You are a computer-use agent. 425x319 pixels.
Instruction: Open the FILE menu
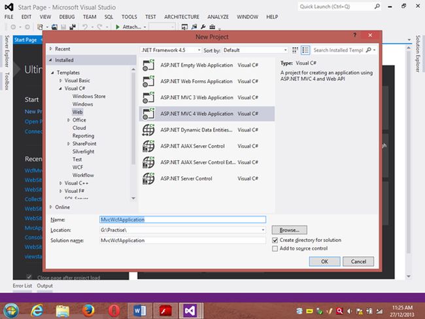(x=8, y=17)
